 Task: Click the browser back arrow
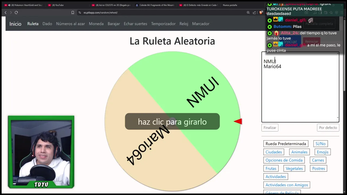pos(5,12)
